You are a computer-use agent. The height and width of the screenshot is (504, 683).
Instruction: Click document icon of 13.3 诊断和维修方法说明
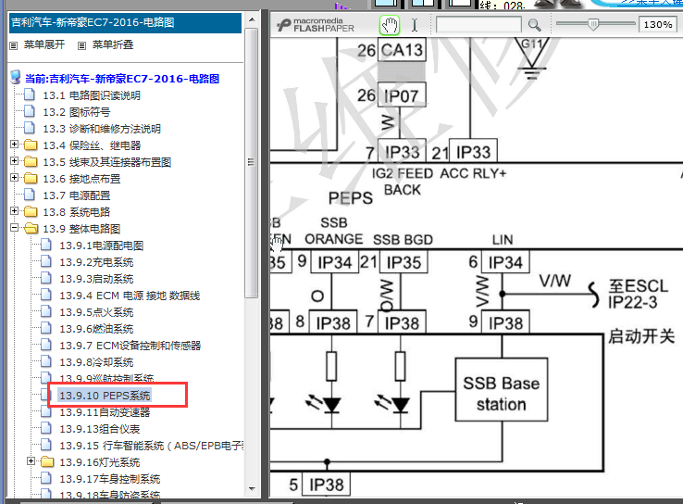pos(30,128)
